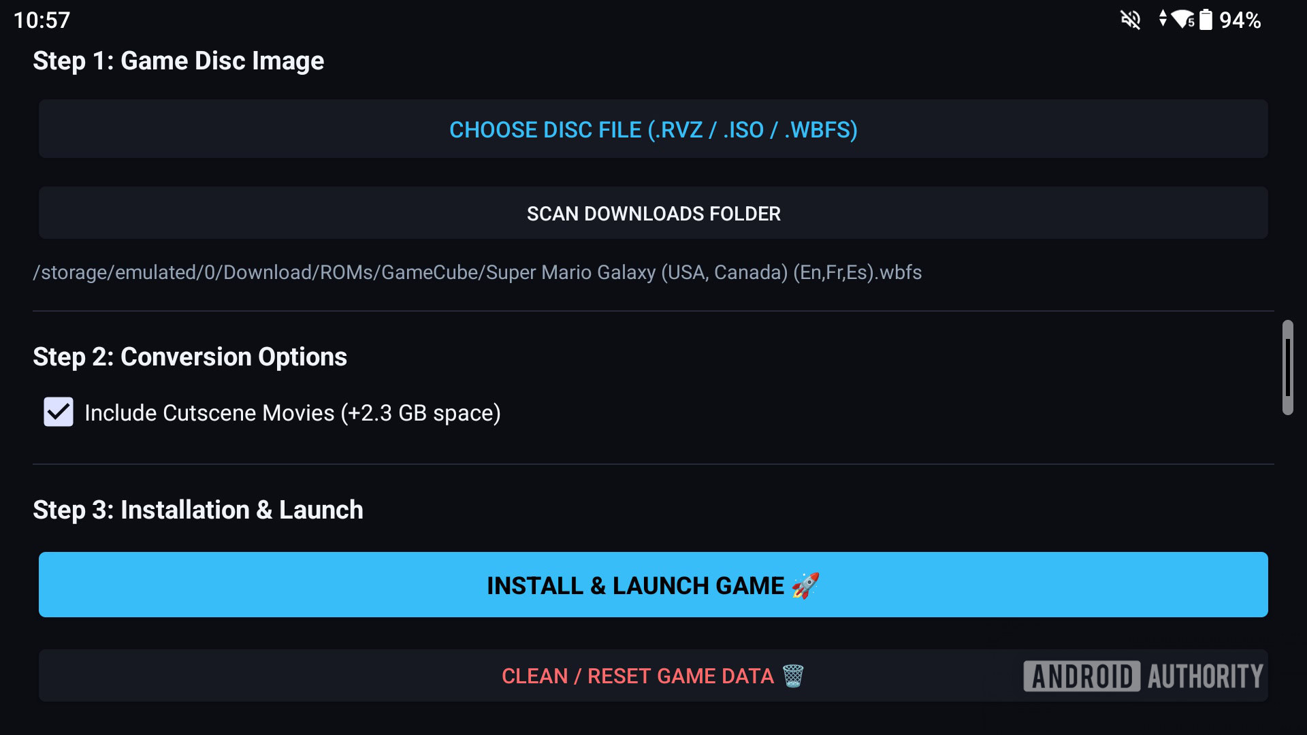Screen dimensions: 1307x735
Task: Tap the muted sound status icon
Action: (x=1131, y=20)
